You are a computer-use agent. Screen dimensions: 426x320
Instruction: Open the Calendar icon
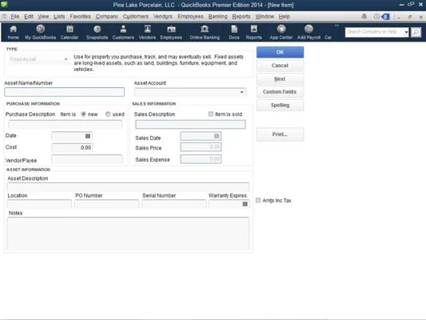click(x=70, y=32)
